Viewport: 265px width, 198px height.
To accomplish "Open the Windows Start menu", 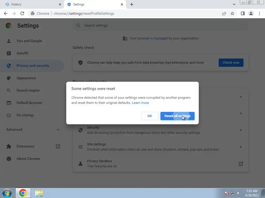I will click(7, 193).
